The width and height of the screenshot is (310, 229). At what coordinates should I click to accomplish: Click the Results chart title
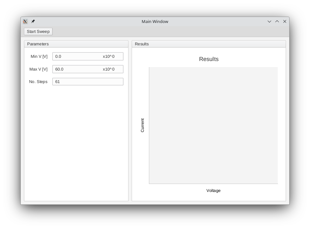coord(209,59)
